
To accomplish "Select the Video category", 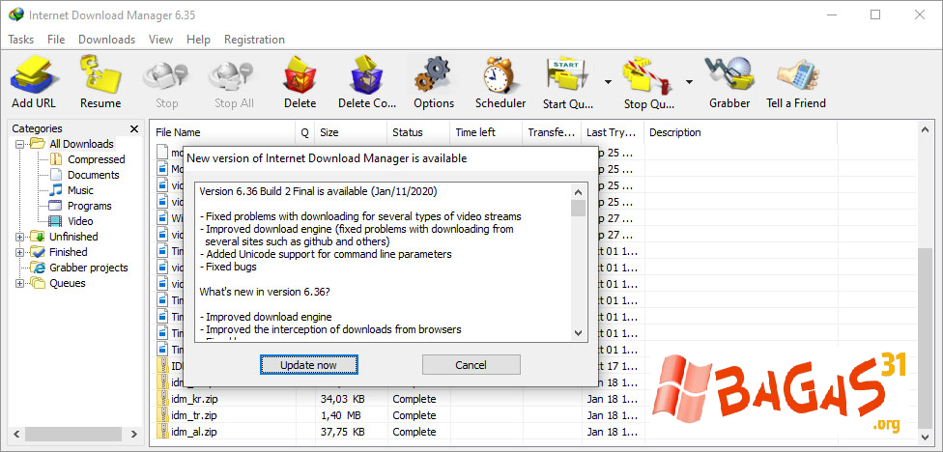I will pyautogui.click(x=80, y=221).
